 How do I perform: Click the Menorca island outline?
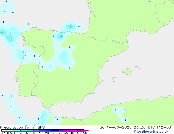coord(137,68)
